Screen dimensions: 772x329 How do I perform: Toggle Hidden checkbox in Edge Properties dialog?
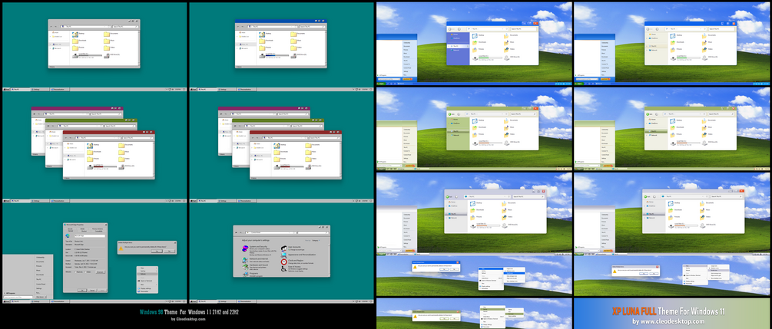[x=86, y=272]
